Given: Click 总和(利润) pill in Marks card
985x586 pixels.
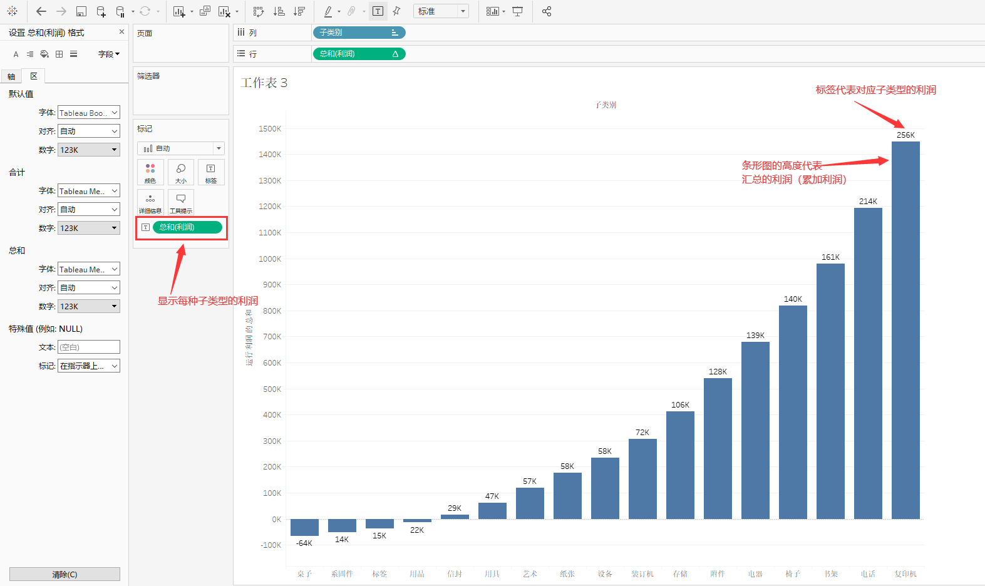Looking at the screenshot, I should click(x=187, y=227).
